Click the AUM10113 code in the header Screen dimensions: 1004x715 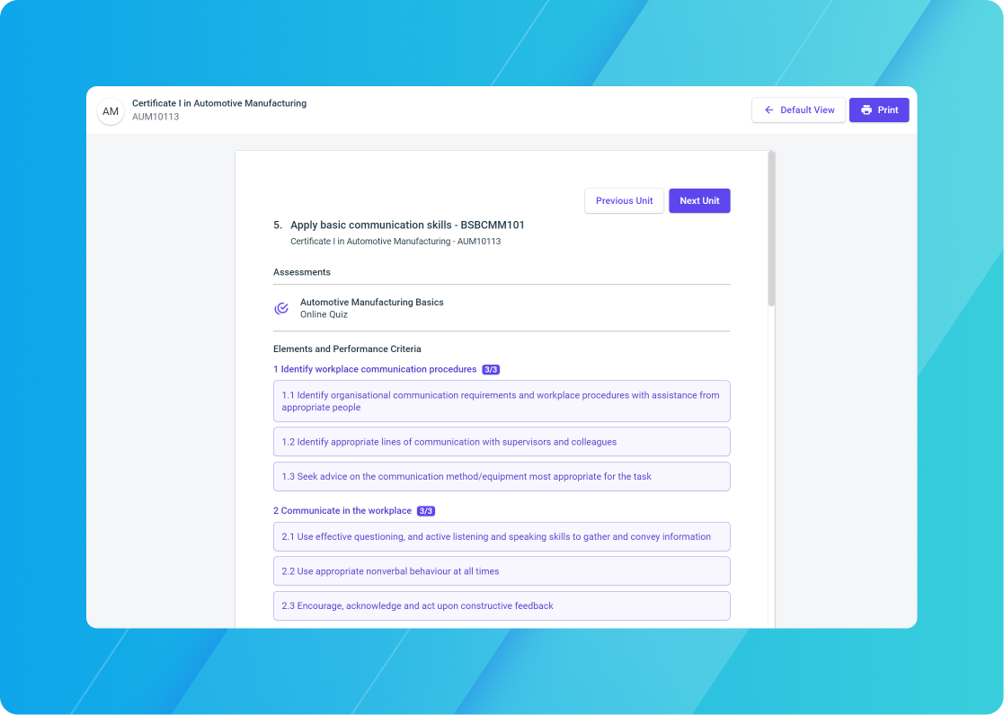155,117
